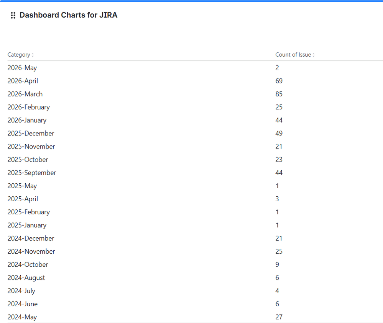Select the 2025-February category cell

29,212
